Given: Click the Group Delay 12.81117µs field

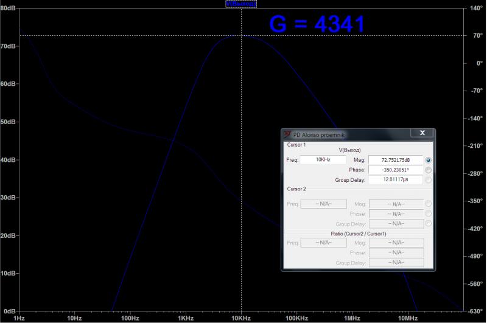Looking at the screenshot, I should coord(395,179).
